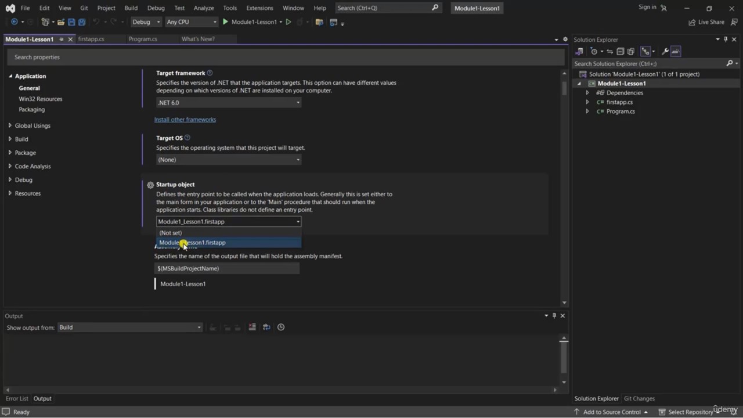Click the clock timestamp icon in Output panel
The width and height of the screenshot is (743, 418).
click(x=281, y=327)
